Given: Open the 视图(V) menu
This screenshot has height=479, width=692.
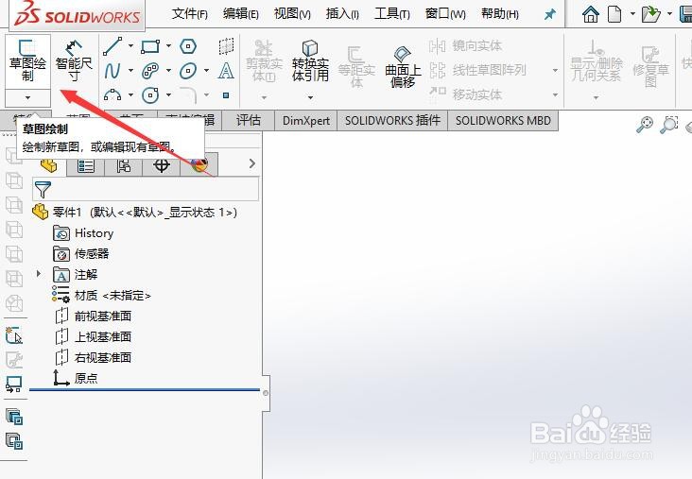Looking at the screenshot, I should 292,14.
